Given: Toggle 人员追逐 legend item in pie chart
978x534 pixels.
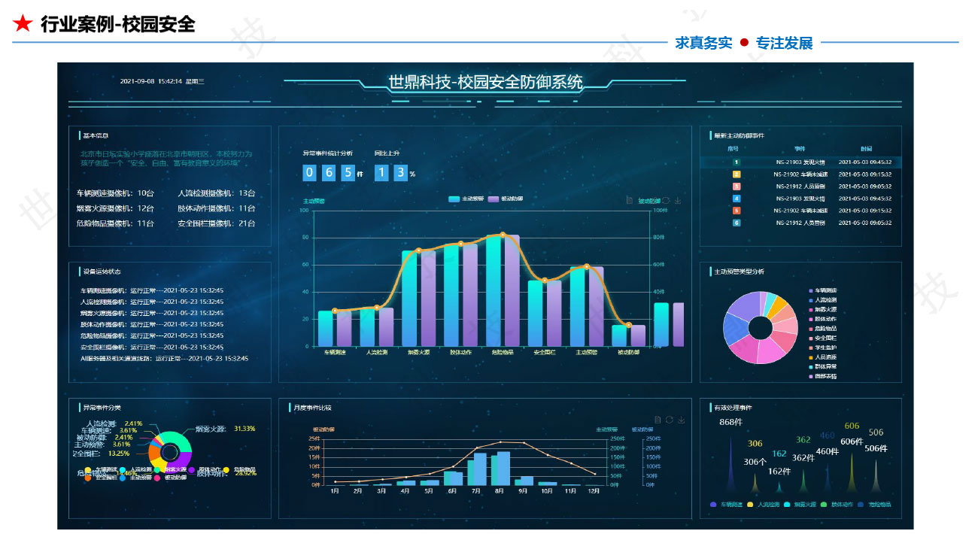Looking at the screenshot, I should coord(822,357).
